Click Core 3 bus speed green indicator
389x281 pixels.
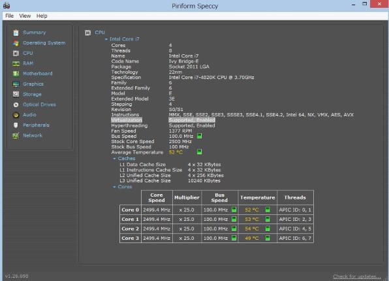234,238
